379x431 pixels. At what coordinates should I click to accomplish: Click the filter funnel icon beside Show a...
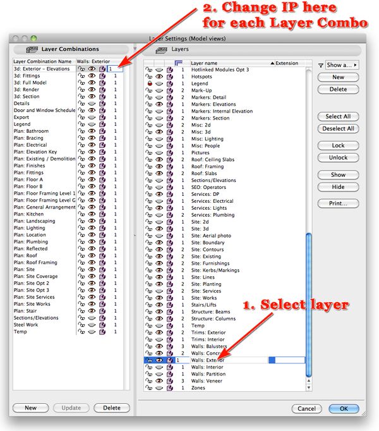click(x=320, y=66)
